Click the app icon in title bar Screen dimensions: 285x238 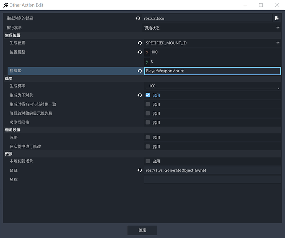tap(5, 5)
